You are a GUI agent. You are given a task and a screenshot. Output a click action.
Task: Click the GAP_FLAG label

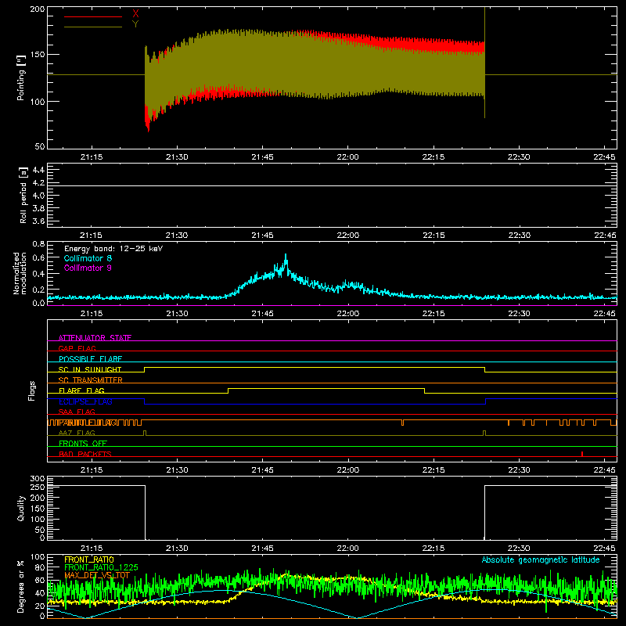pyautogui.click(x=77, y=348)
